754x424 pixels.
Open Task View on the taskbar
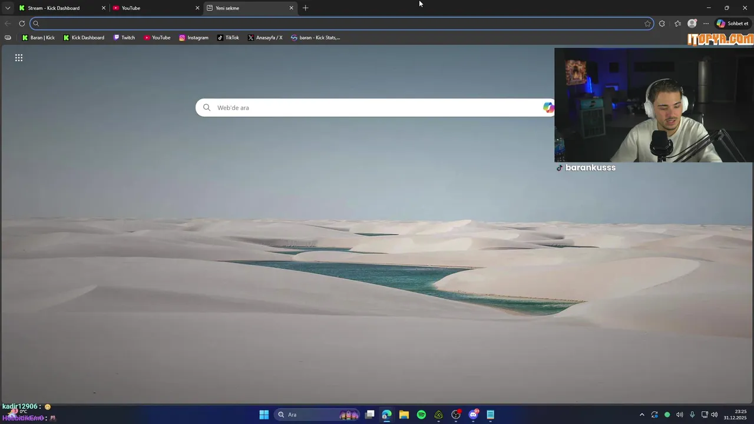pos(370,415)
